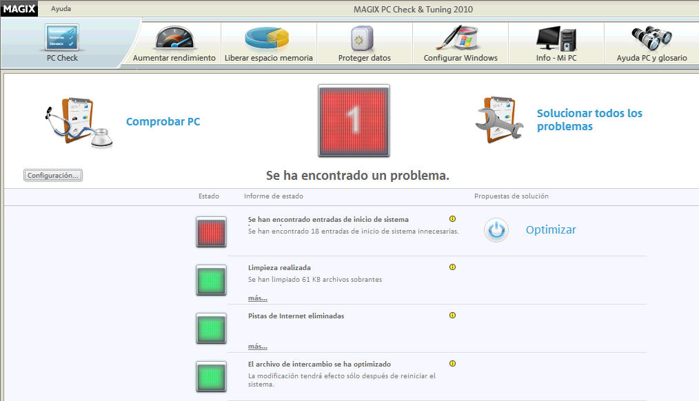The height and width of the screenshot is (401, 699).
Task: Click the Comprobar PC link
Action: click(163, 122)
